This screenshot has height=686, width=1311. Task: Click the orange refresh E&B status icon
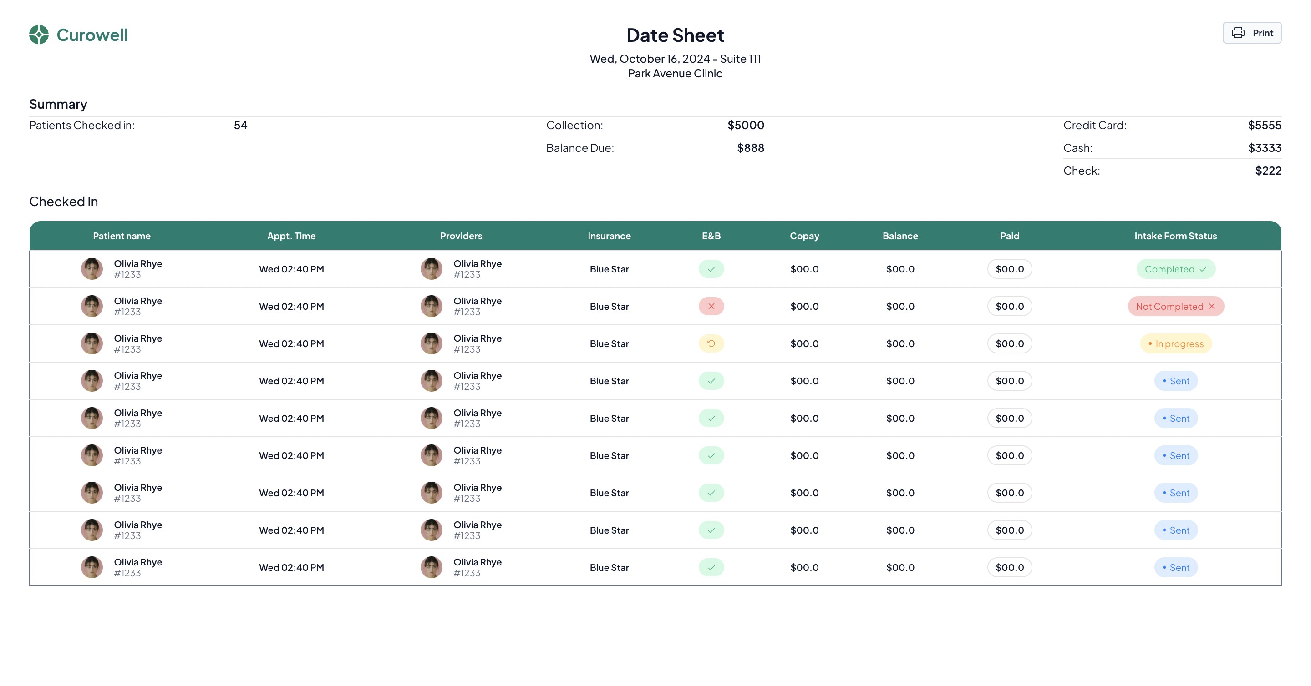click(x=711, y=344)
